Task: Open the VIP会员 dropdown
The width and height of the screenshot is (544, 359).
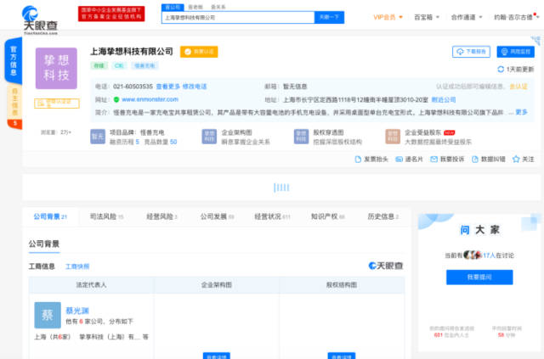Action: pos(389,16)
